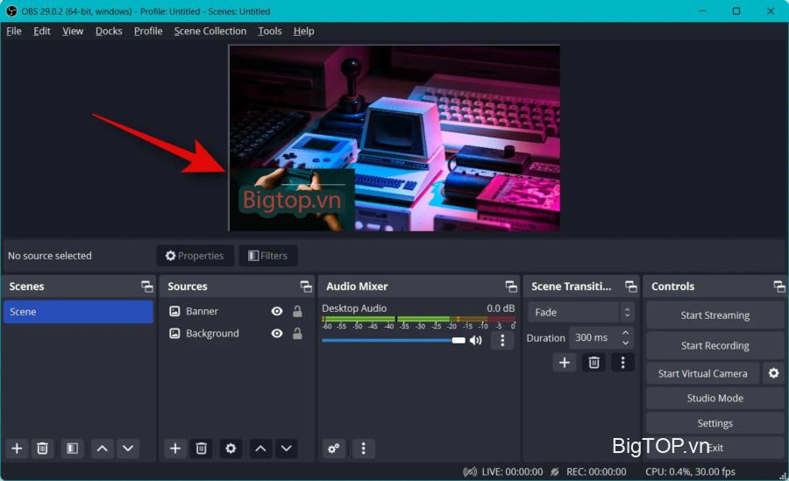Select the Banner source row
The height and width of the screenshot is (481, 789).
tap(237, 311)
